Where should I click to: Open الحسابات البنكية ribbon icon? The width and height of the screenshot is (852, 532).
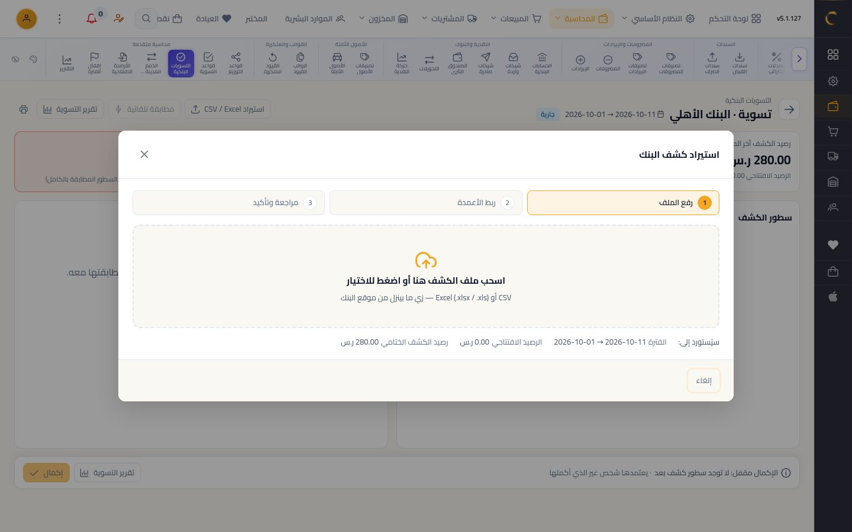click(542, 63)
